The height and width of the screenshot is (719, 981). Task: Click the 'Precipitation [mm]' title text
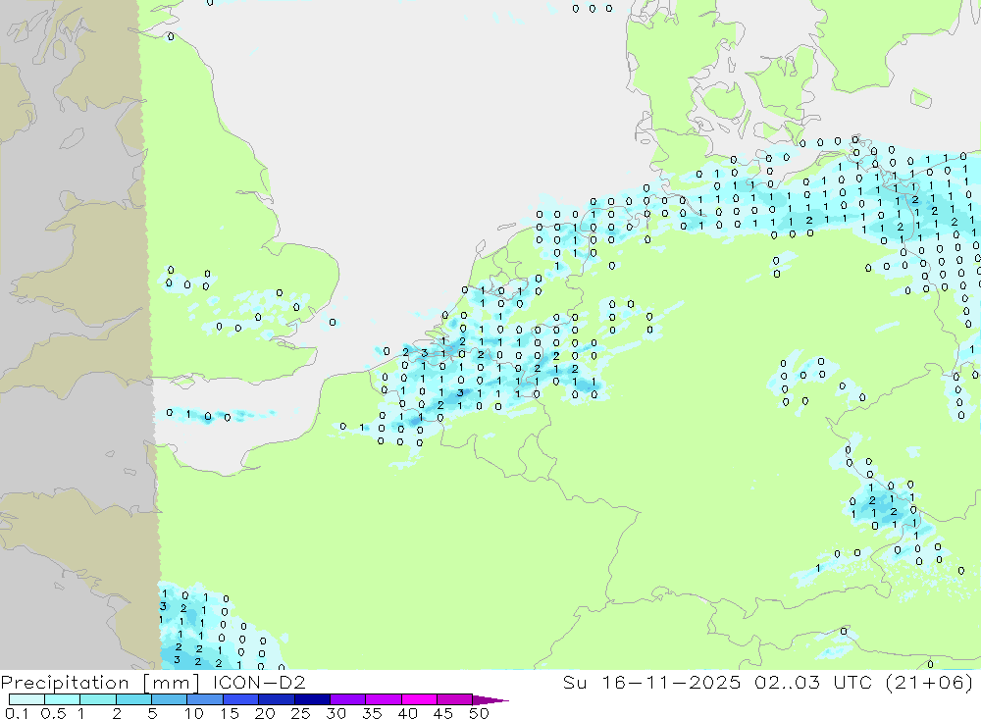[101, 683]
